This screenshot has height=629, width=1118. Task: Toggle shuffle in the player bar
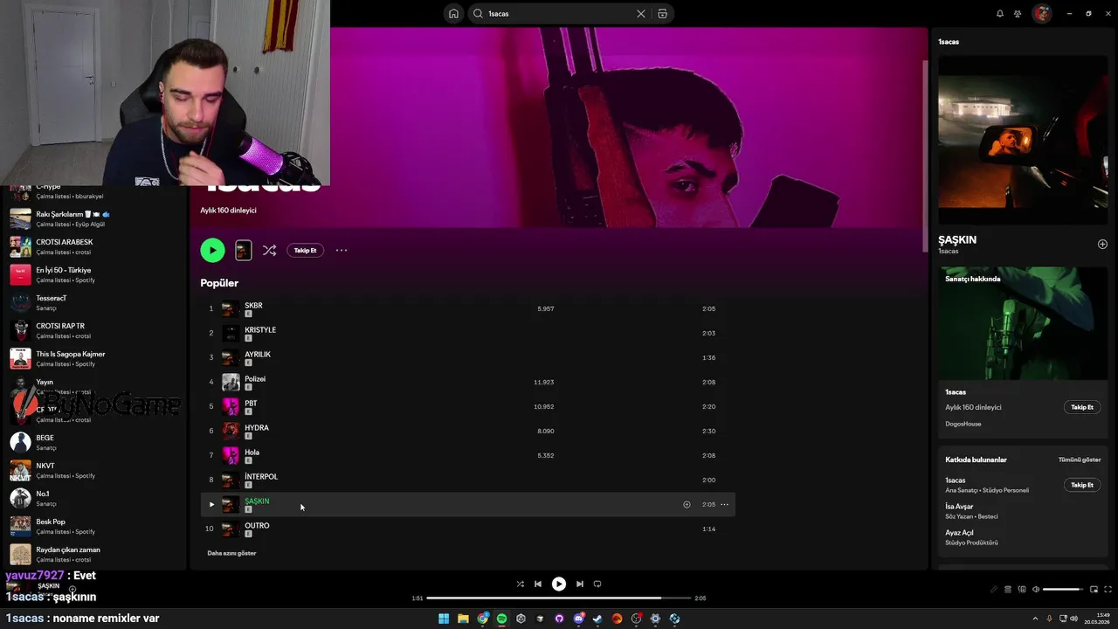[521, 584]
